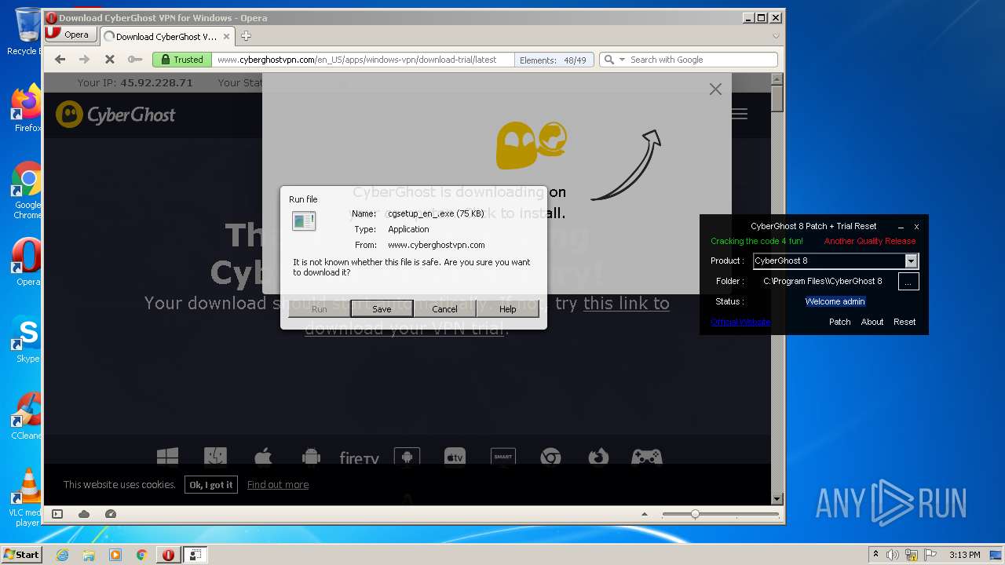Click the Opera taskbar button
The image size is (1005, 565).
(x=168, y=555)
